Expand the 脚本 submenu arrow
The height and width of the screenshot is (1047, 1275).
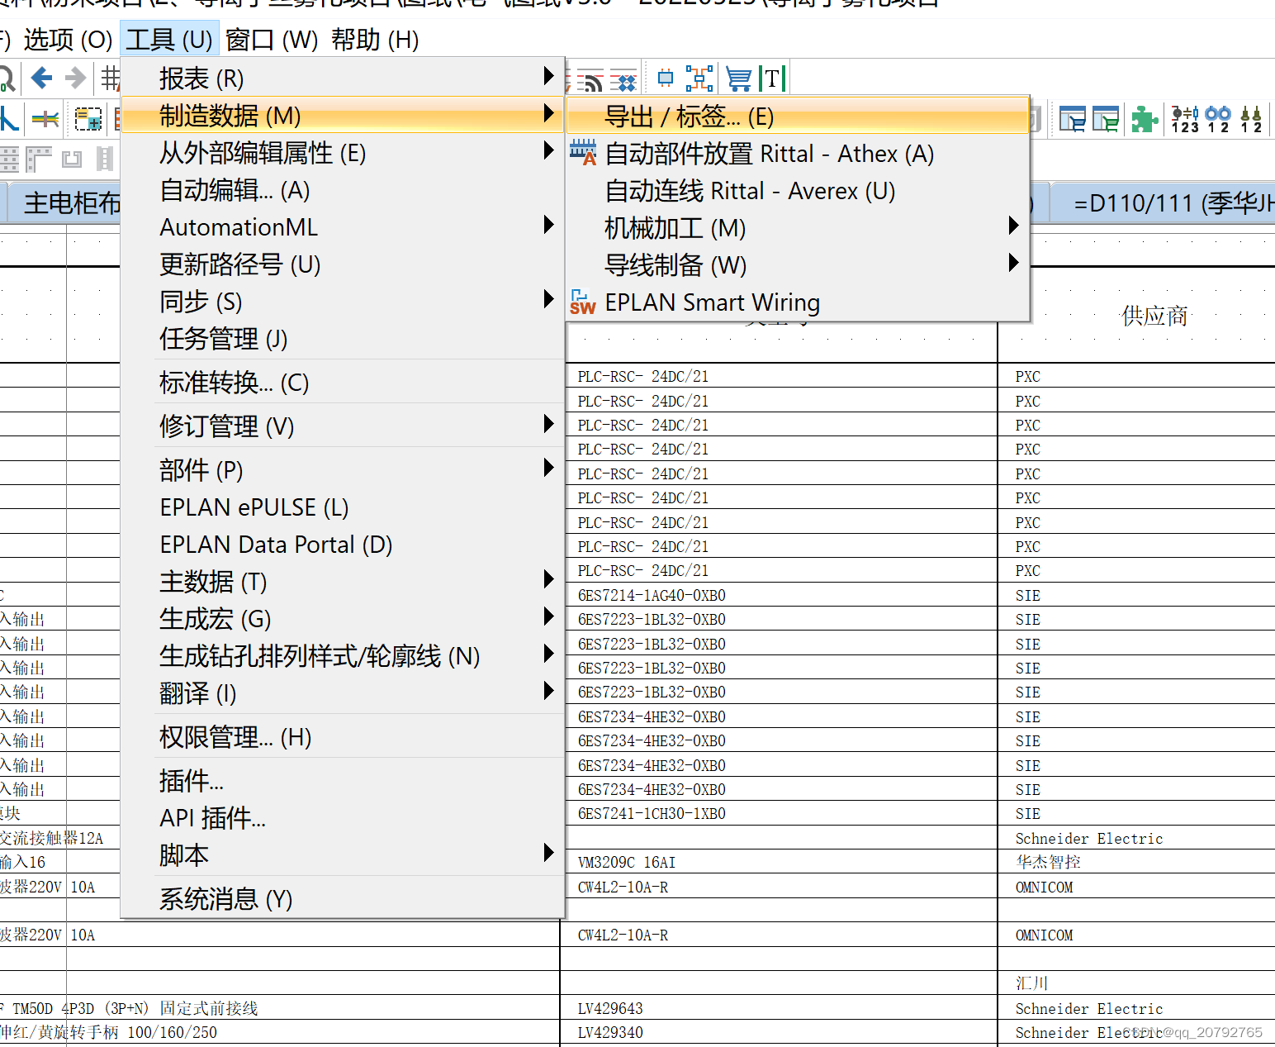click(548, 852)
